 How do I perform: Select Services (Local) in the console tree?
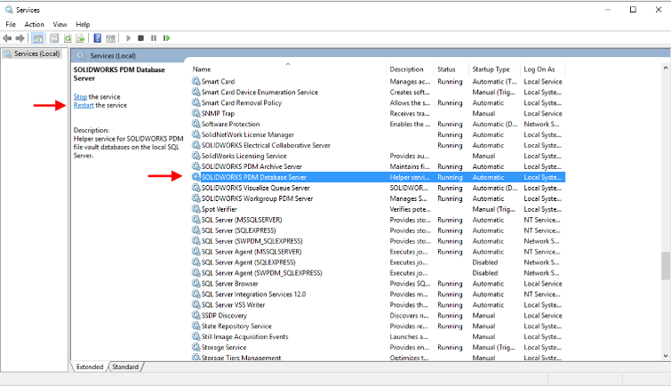click(x=33, y=54)
